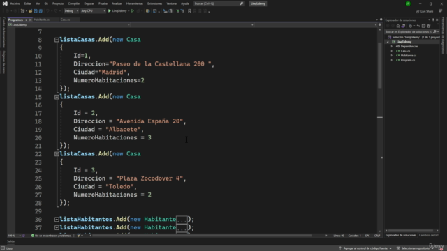Viewport: 447px width, 251px height.
Task: Click the collapsed '...' box on line 30
Action: coord(182,220)
